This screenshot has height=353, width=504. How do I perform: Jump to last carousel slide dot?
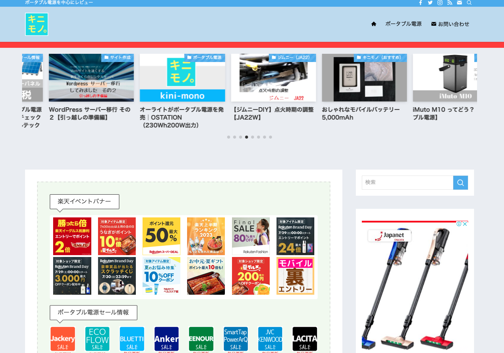(x=271, y=137)
